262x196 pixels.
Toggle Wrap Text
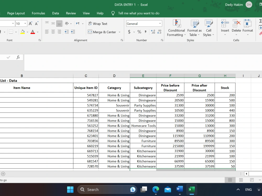[98, 24]
